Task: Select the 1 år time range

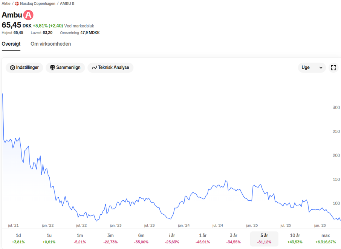Action: point(203,239)
